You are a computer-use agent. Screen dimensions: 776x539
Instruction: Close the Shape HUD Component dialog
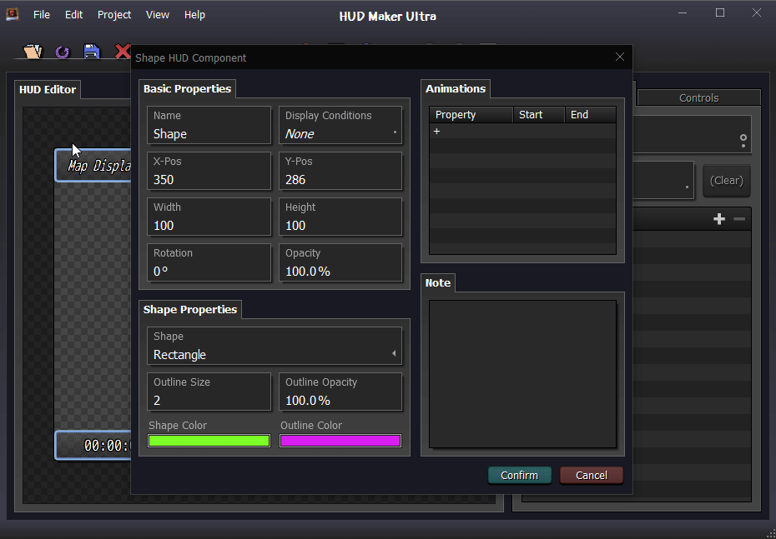620,57
